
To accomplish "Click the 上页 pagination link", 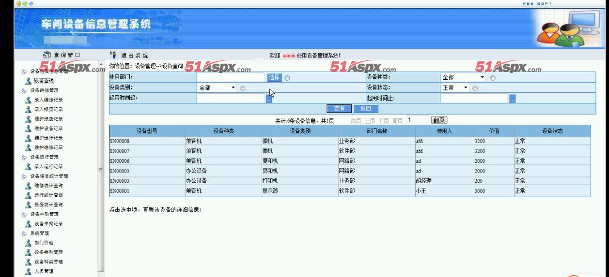I will 370,120.
